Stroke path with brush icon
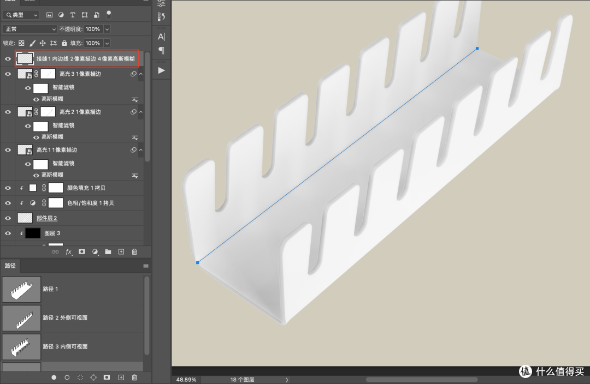 (67, 377)
